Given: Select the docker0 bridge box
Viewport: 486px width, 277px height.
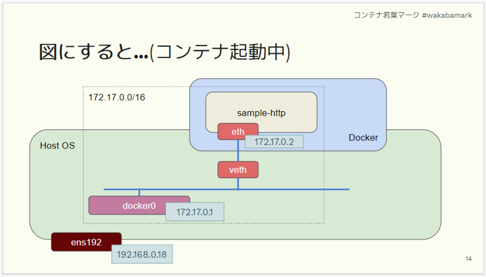Looking at the screenshot, I should (139, 205).
